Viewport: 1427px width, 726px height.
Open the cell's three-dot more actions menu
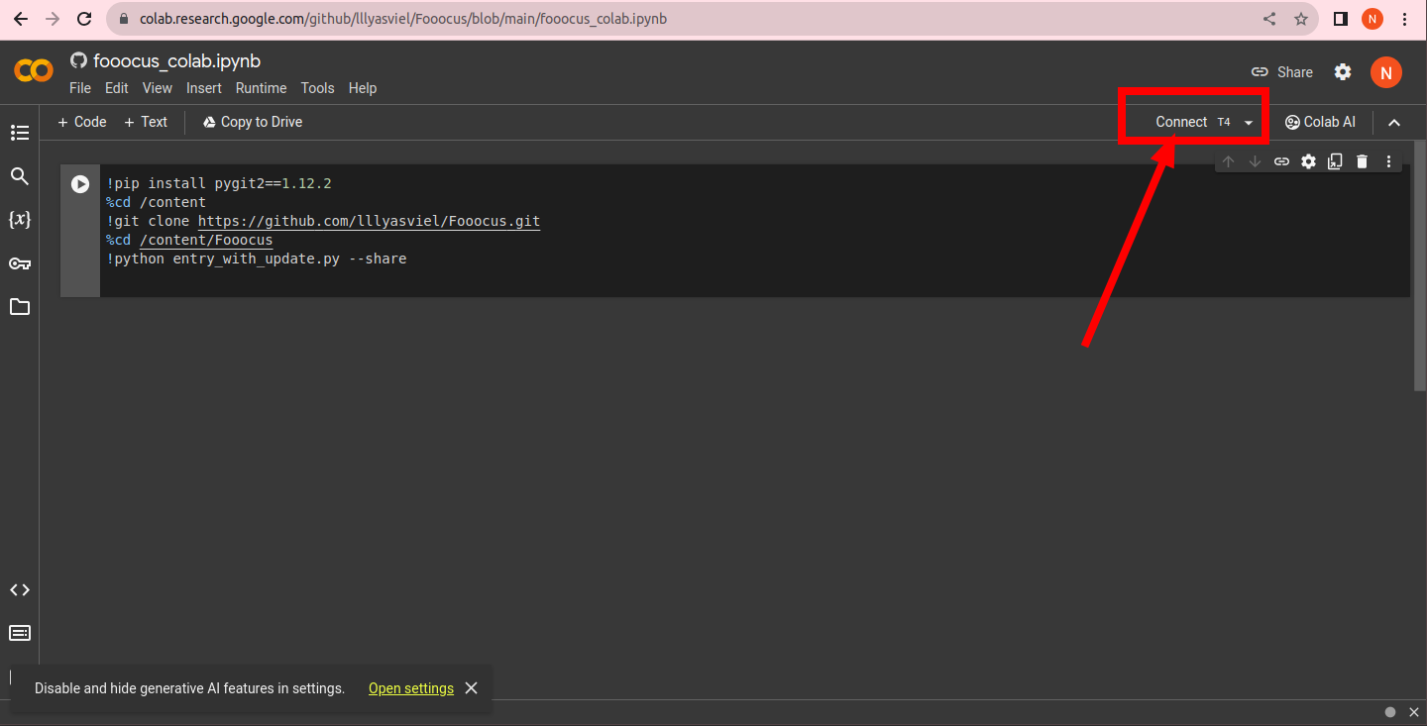click(x=1388, y=161)
